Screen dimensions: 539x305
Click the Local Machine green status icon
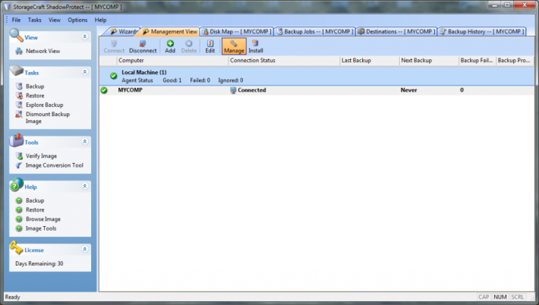[x=113, y=76]
